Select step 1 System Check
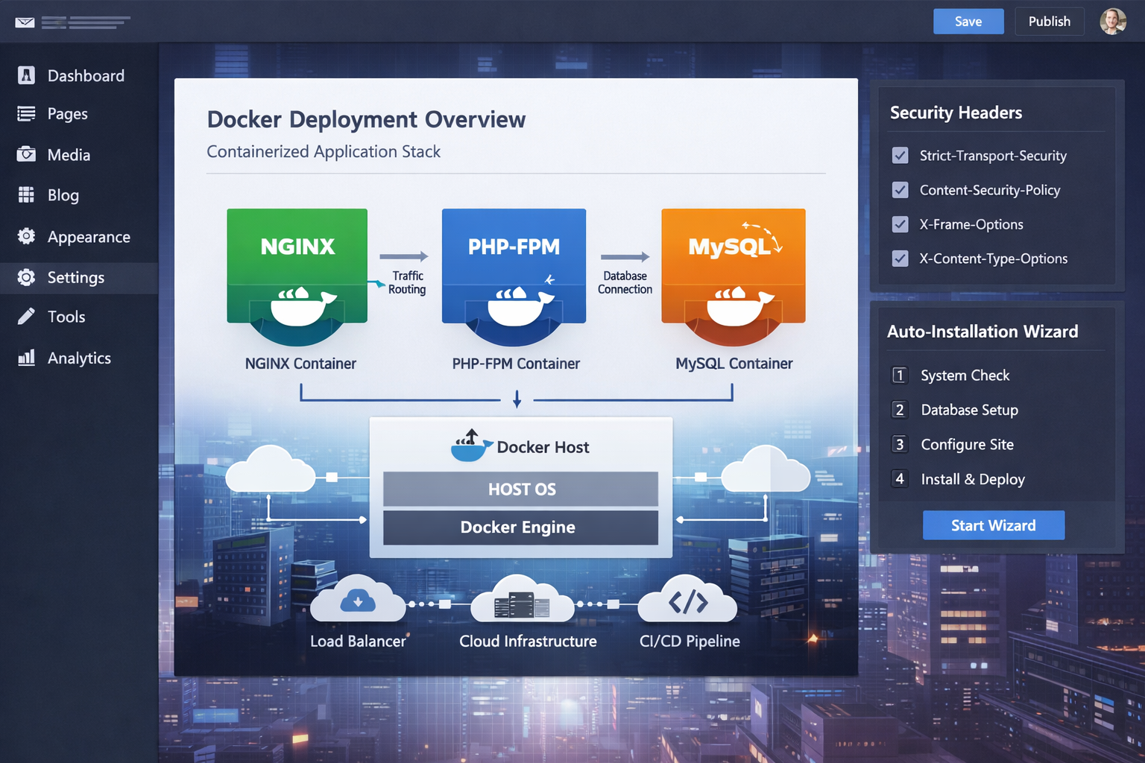The width and height of the screenshot is (1145, 763). coord(951,376)
